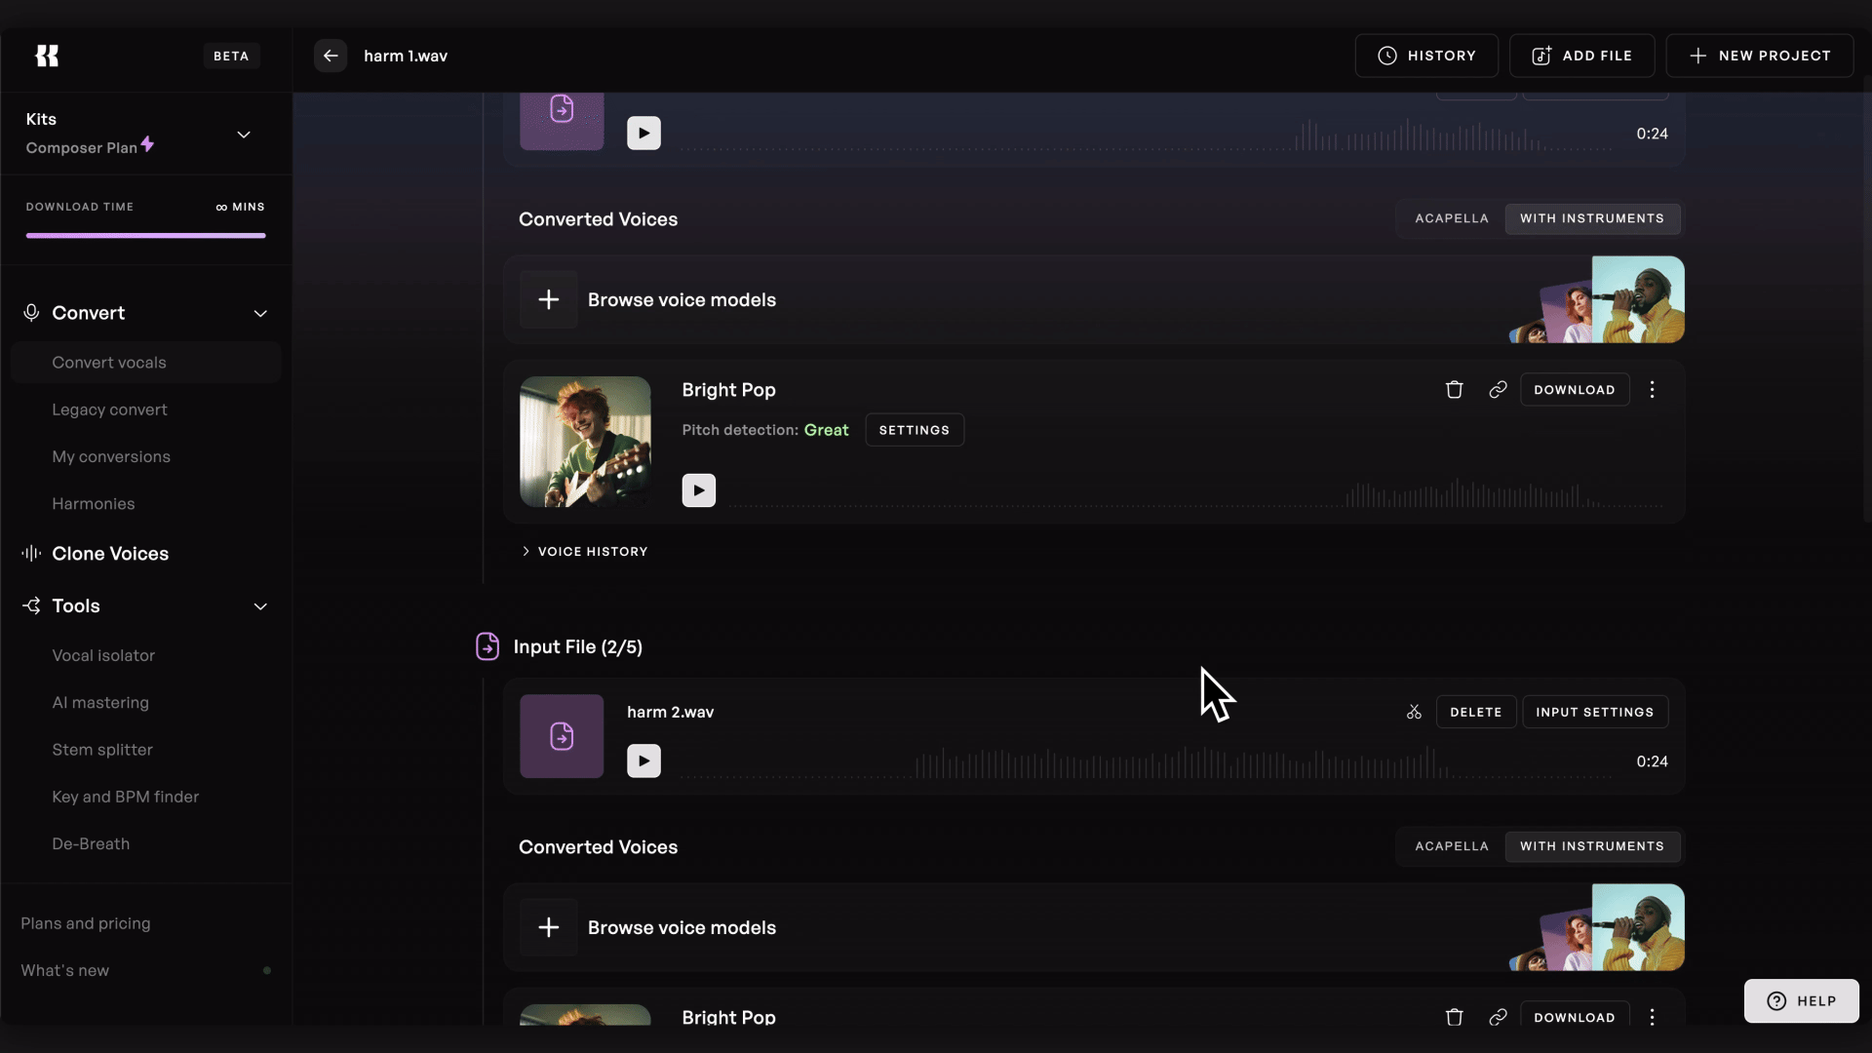Viewport: 1872px width, 1053px height.
Task: Open What's new link
Action: 64,970
